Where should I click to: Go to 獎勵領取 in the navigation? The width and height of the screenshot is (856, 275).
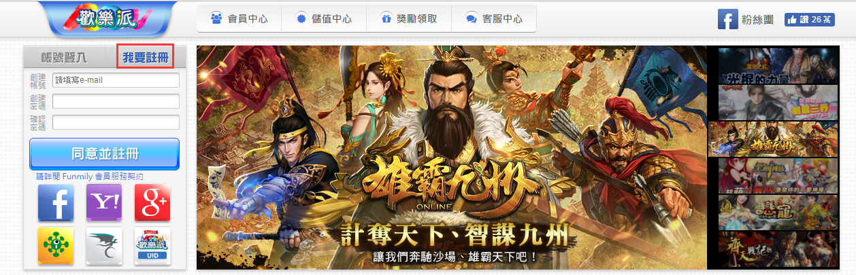408,19
